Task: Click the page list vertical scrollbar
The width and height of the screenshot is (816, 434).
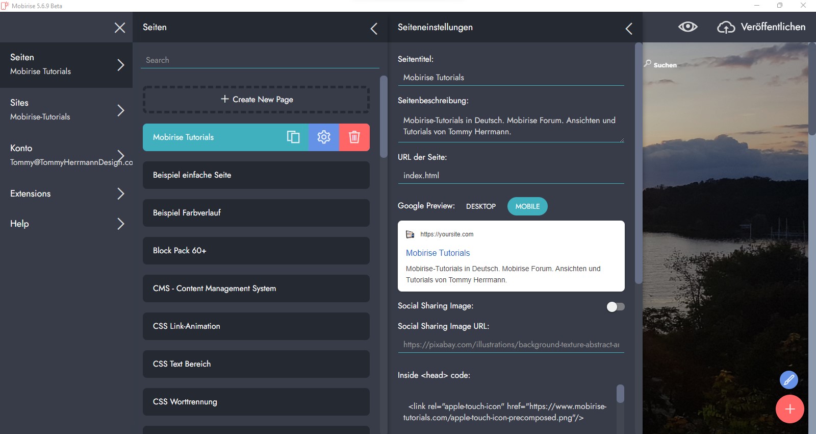Action: (x=384, y=117)
